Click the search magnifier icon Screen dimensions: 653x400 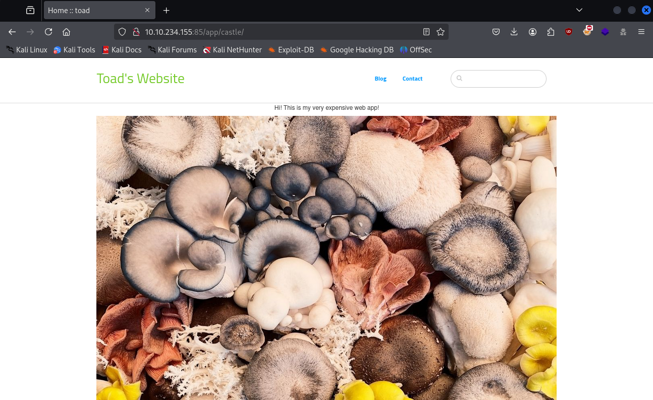pos(459,78)
